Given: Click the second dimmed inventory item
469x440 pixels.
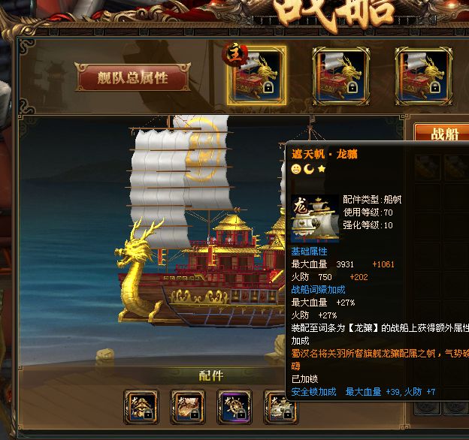Looking at the screenshot, I should pos(456,167).
